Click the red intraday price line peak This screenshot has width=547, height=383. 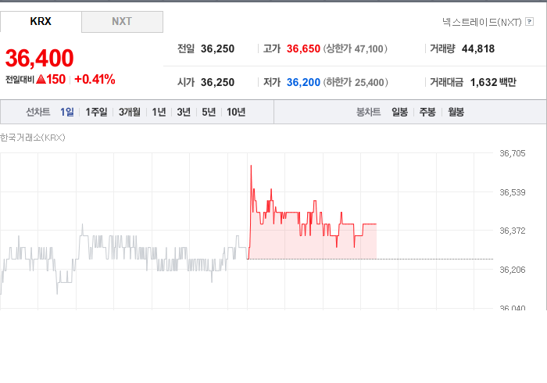tap(251, 166)
